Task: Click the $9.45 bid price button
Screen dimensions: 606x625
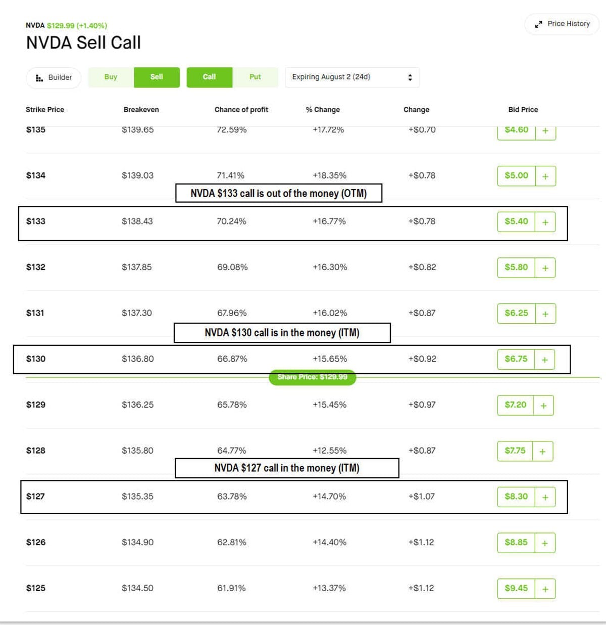Action: (516, 588)
